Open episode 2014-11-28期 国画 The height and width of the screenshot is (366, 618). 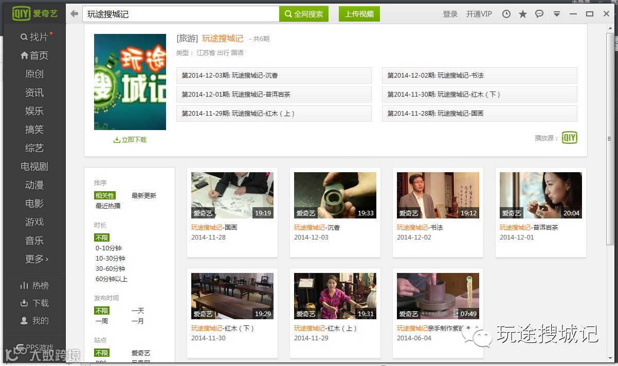[480, 114]
